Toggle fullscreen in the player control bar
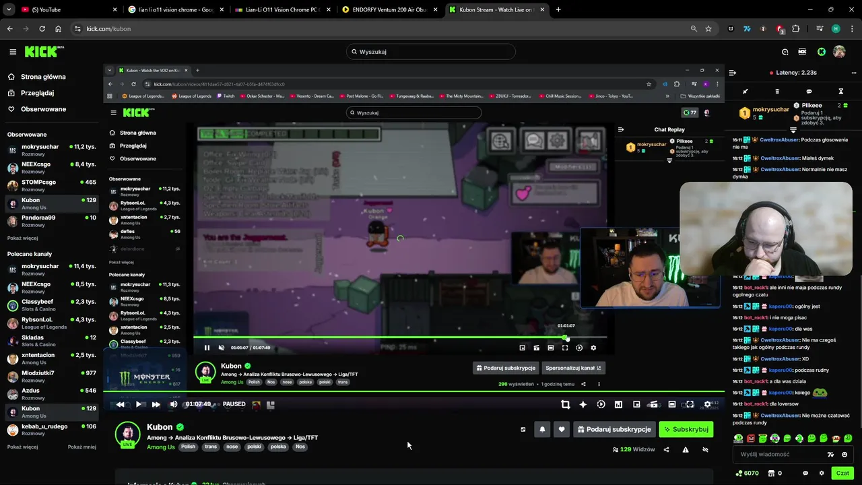Viewport: 862px width, 485px height. (x=689, y=404)
